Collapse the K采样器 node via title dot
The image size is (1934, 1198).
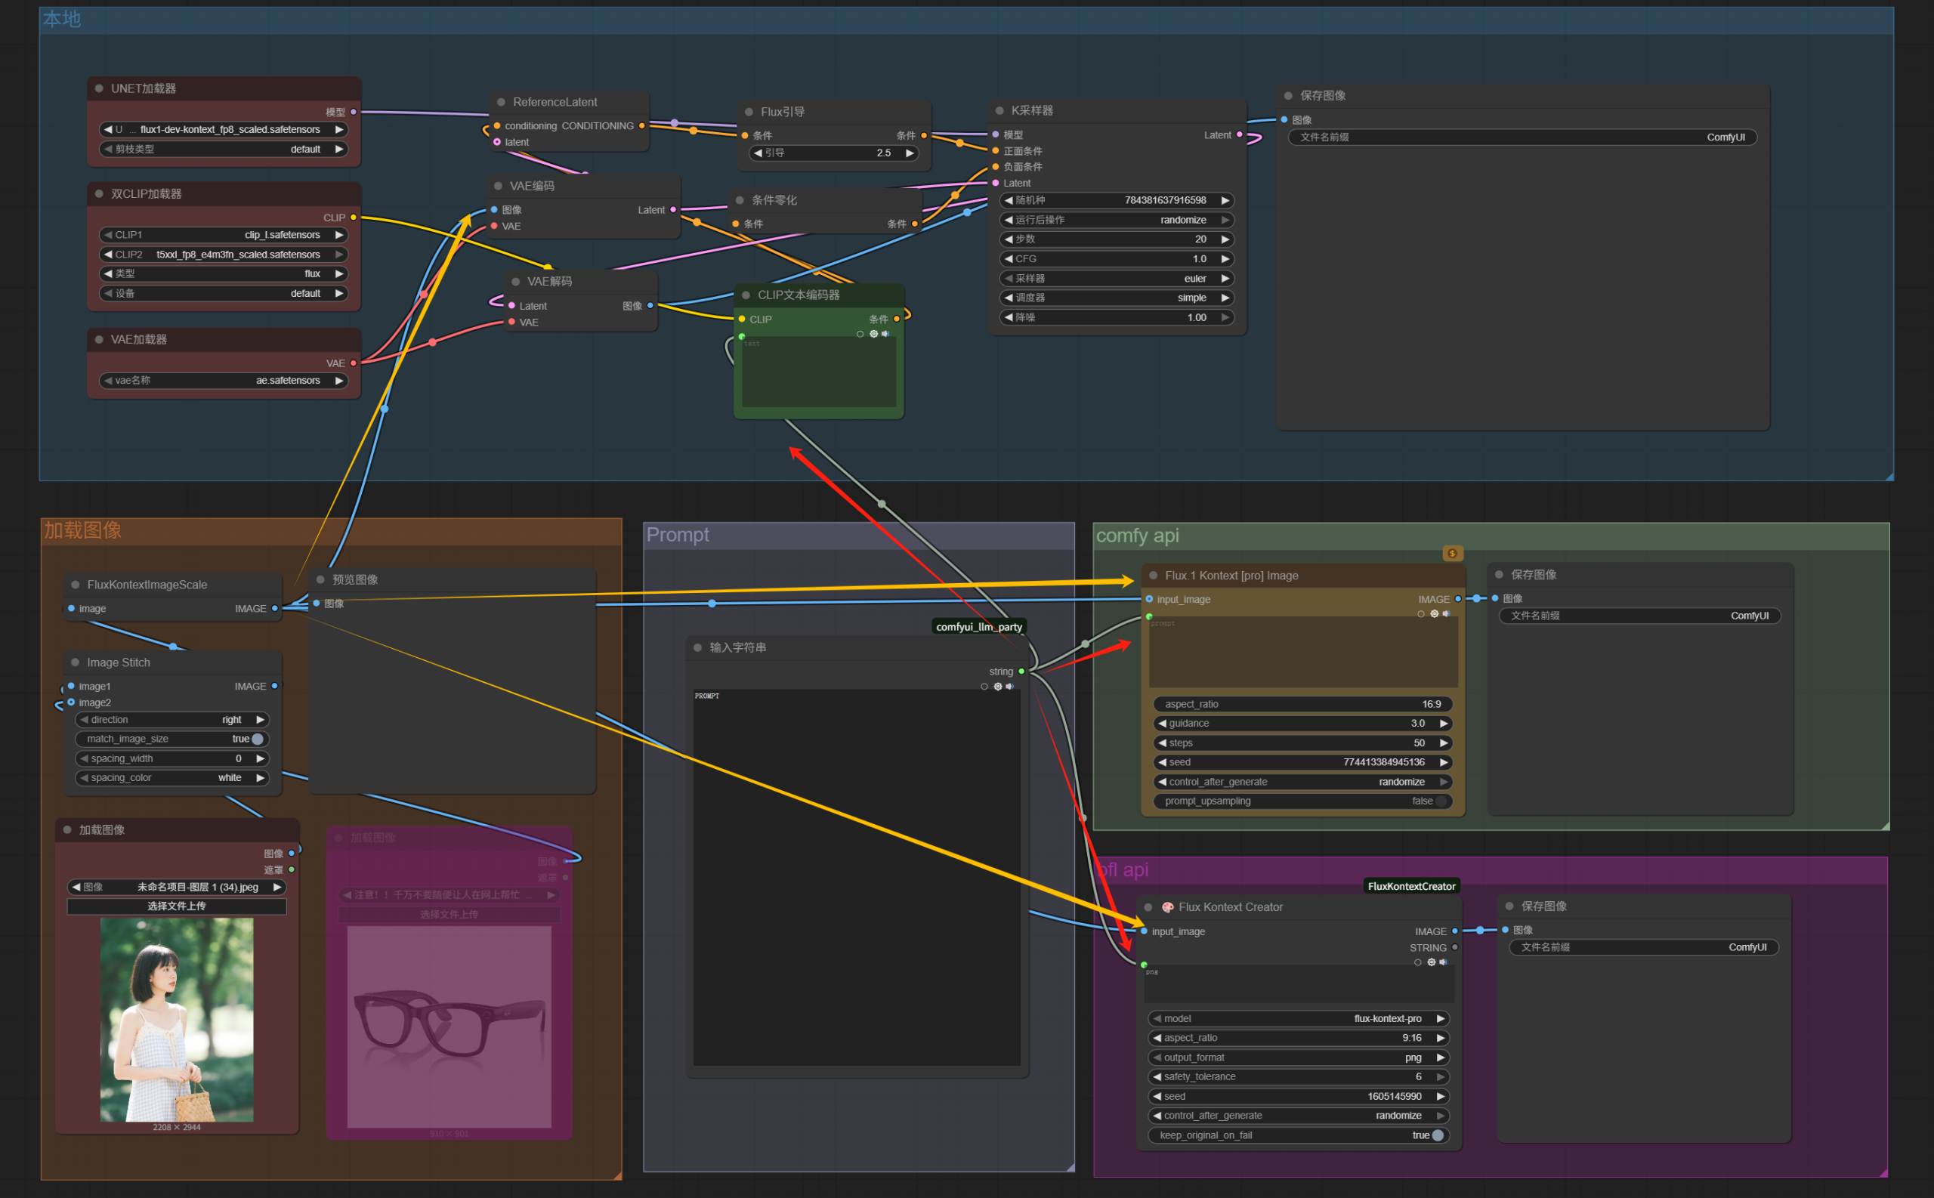[x=999, y=111]
